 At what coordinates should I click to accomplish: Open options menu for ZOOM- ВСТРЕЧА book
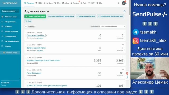[123, 82]
